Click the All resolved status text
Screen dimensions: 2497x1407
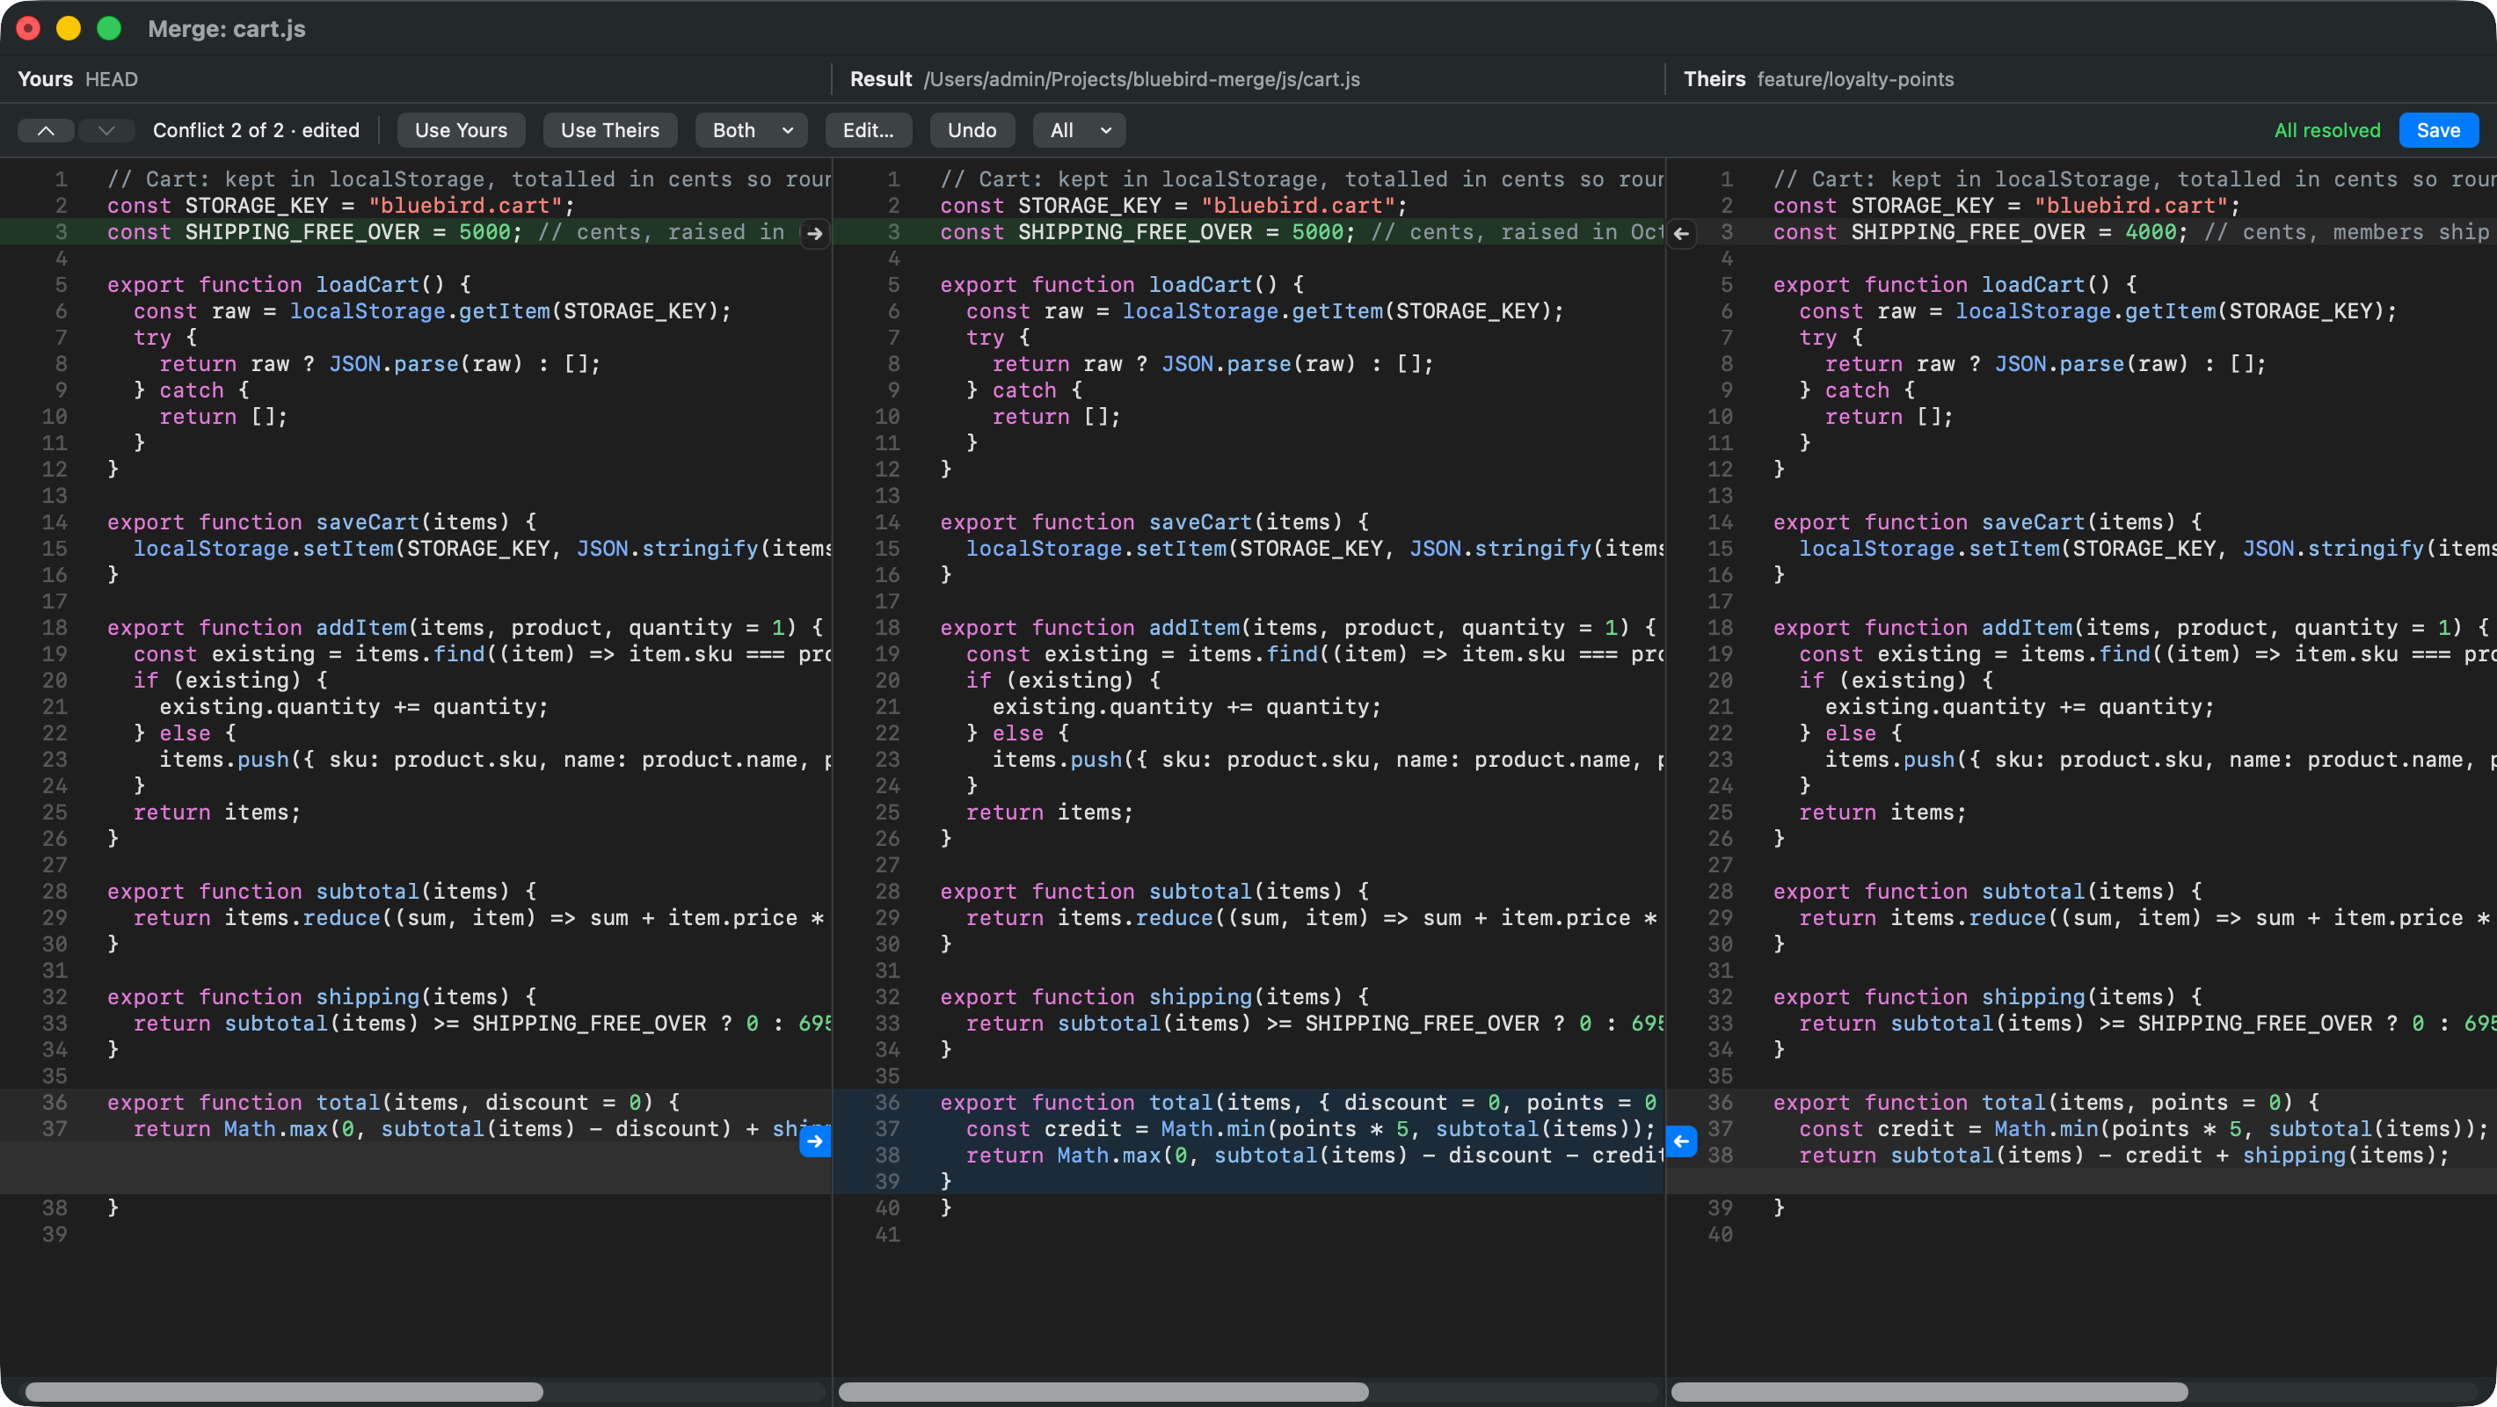point(2326,130)
